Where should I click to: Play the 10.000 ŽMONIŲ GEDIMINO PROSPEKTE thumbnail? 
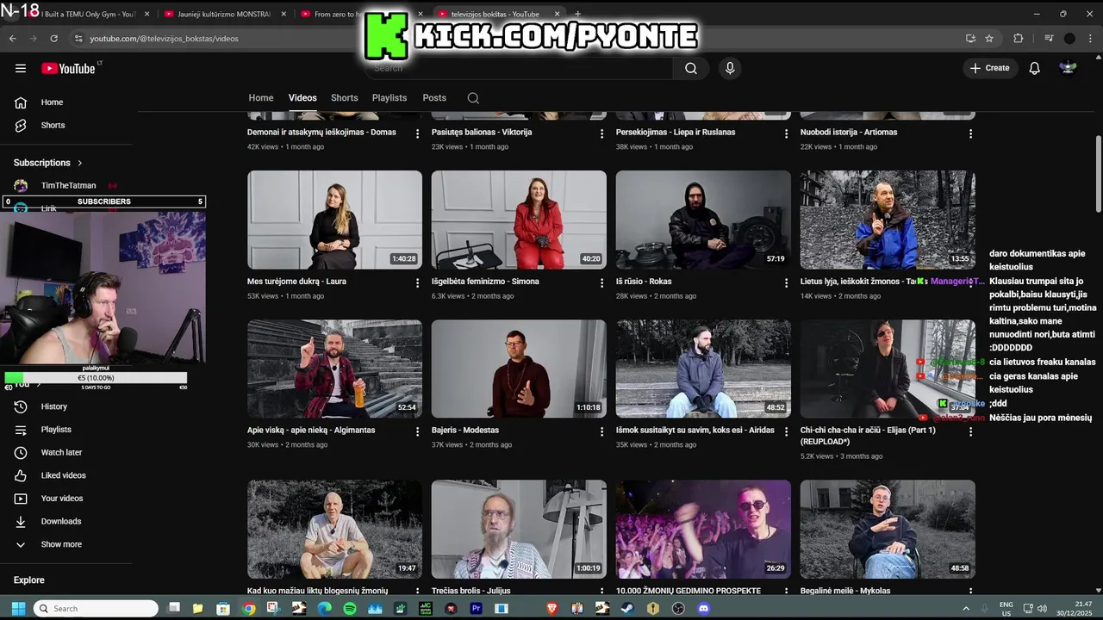coord(703,529)
